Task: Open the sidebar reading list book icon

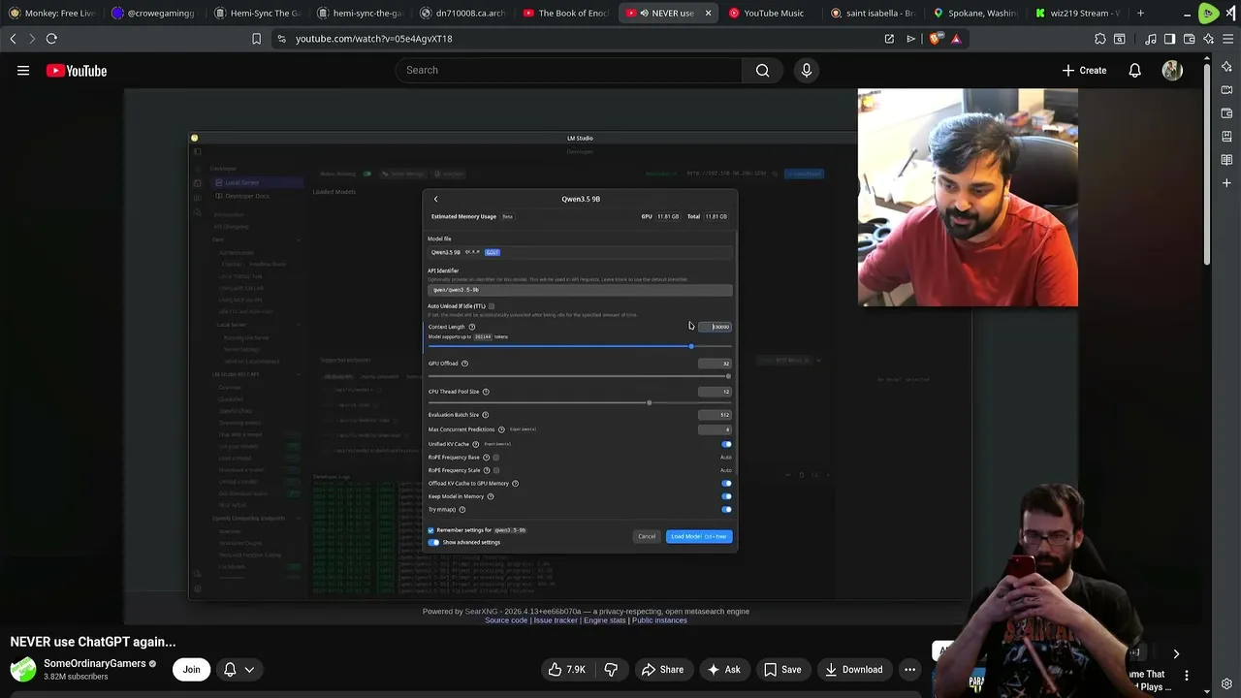Action: [x=1226, y=160]
